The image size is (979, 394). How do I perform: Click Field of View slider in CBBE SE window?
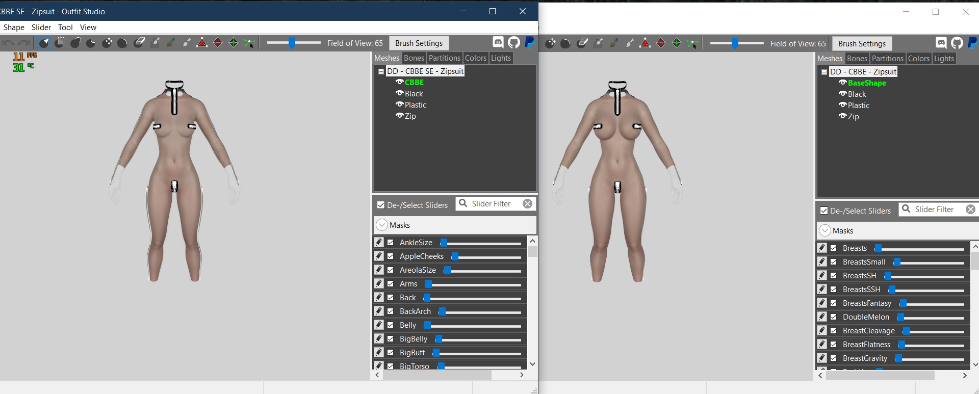pos(294,43)
